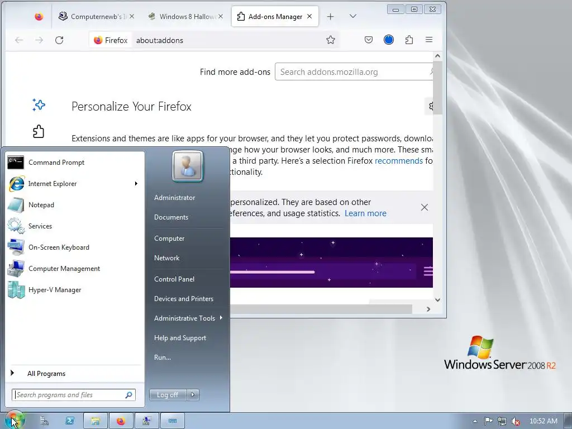Open the network computer taskbar item
Viewport: 572px width, 429px height.
(x=147, y=421)
